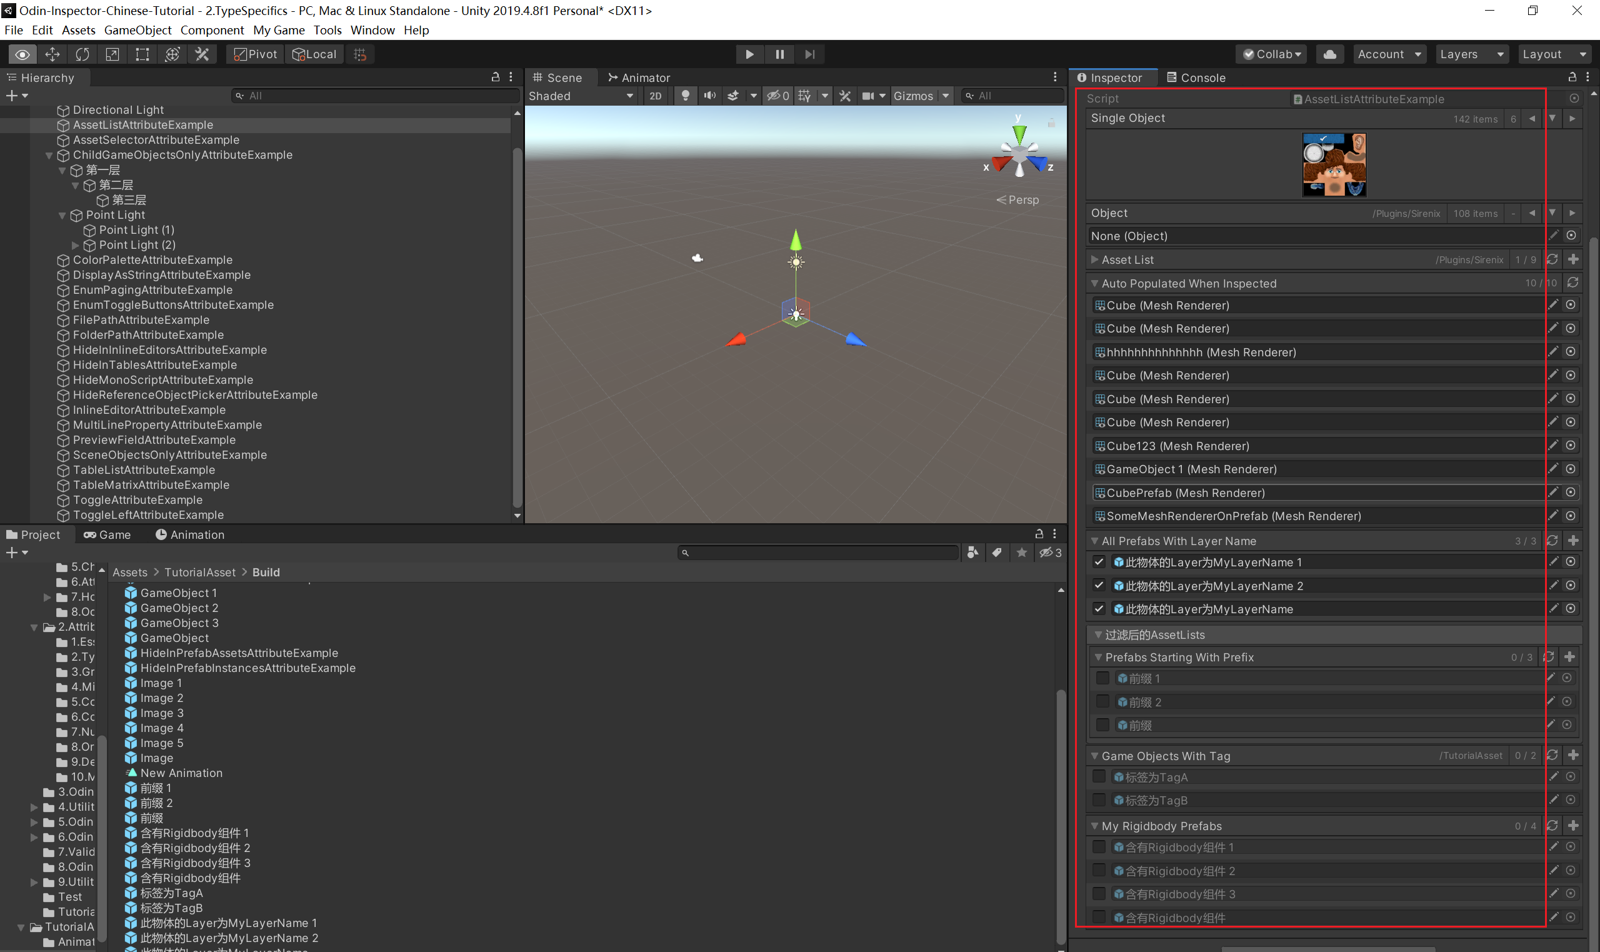Toggle scene grid visibility icon
This screenshot has width=1600, height=952.
(x=805, y=96)
